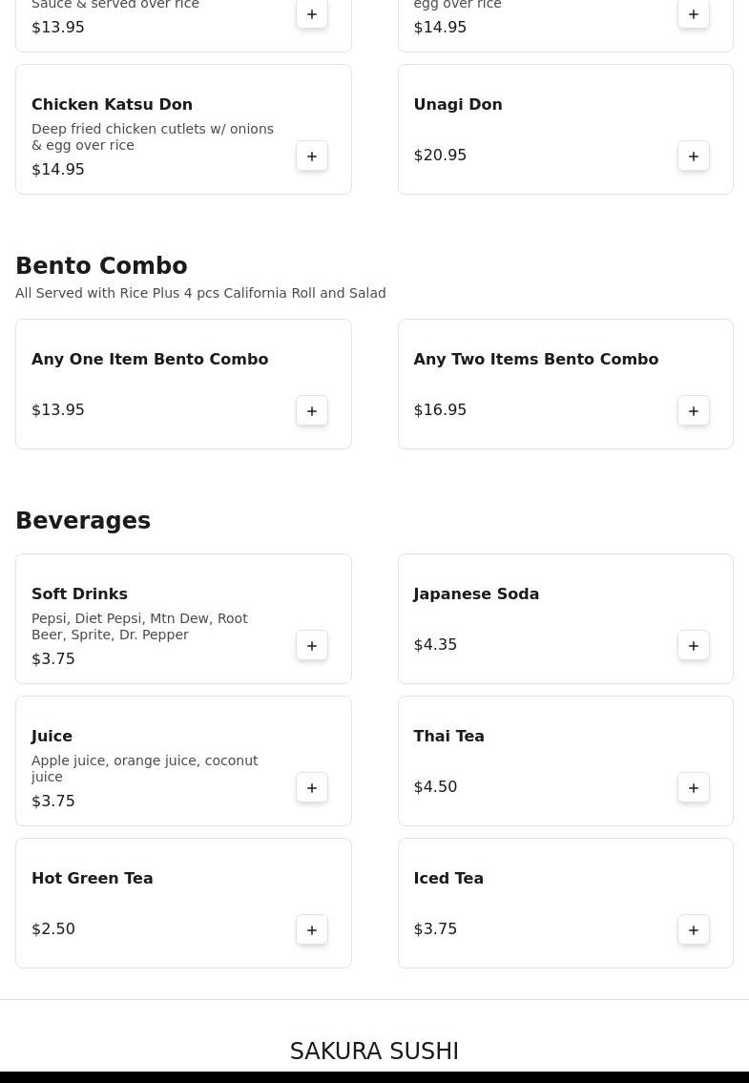
Task: Add Japanese Soda to cart
Action: click(694, 646)
